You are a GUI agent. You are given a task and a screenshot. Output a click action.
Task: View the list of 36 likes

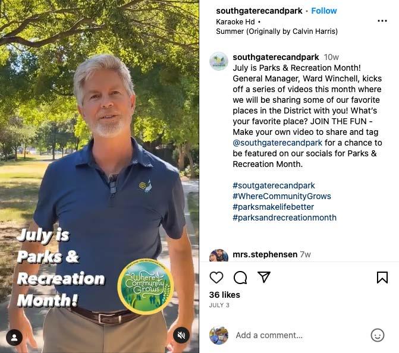(x=224, y=295)
